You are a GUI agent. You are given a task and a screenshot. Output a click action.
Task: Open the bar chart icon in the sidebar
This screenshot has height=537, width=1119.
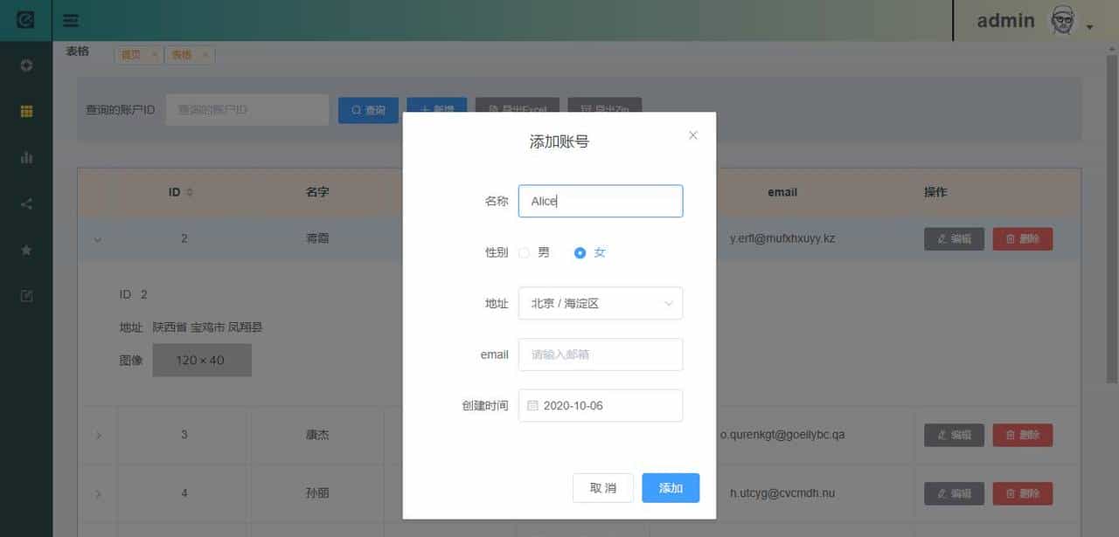click(25, 157)
